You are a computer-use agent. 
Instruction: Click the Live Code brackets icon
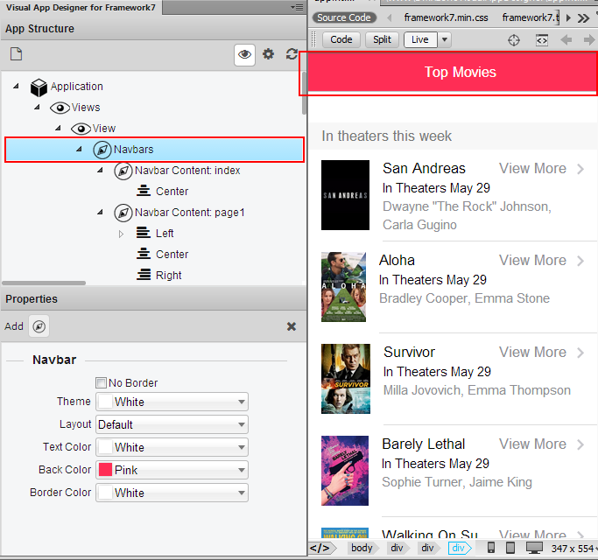542,40
